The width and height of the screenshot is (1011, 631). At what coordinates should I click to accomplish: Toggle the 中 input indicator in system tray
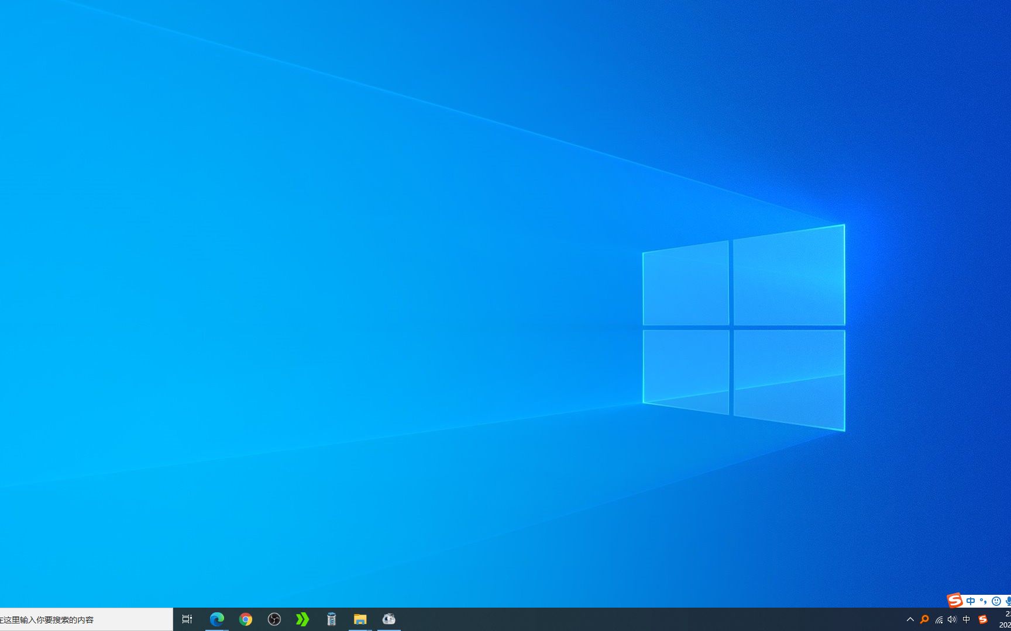[967, 619]
